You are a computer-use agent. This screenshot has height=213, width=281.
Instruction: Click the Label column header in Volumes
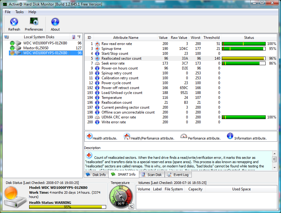click(x=157, y=189)
